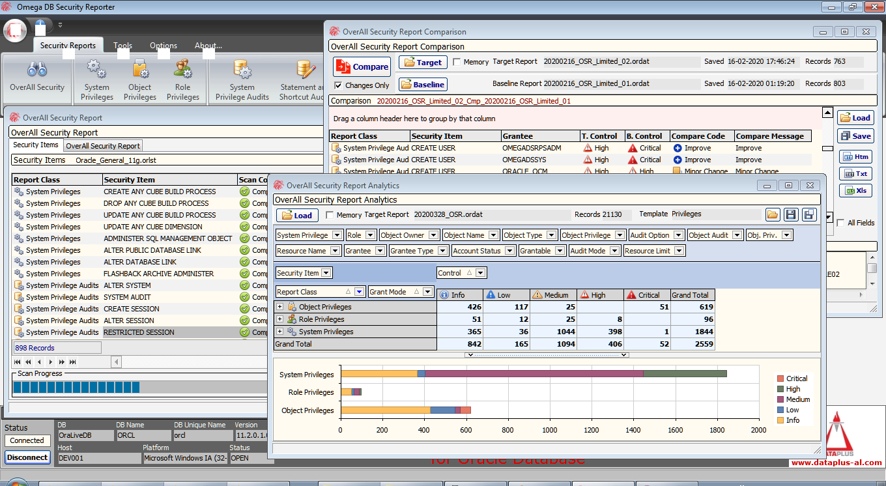Image resolution: width=886 pixels, height=486 pixels.
Task: Open the Object Owner filter dropdown
Action: point(433,235)
